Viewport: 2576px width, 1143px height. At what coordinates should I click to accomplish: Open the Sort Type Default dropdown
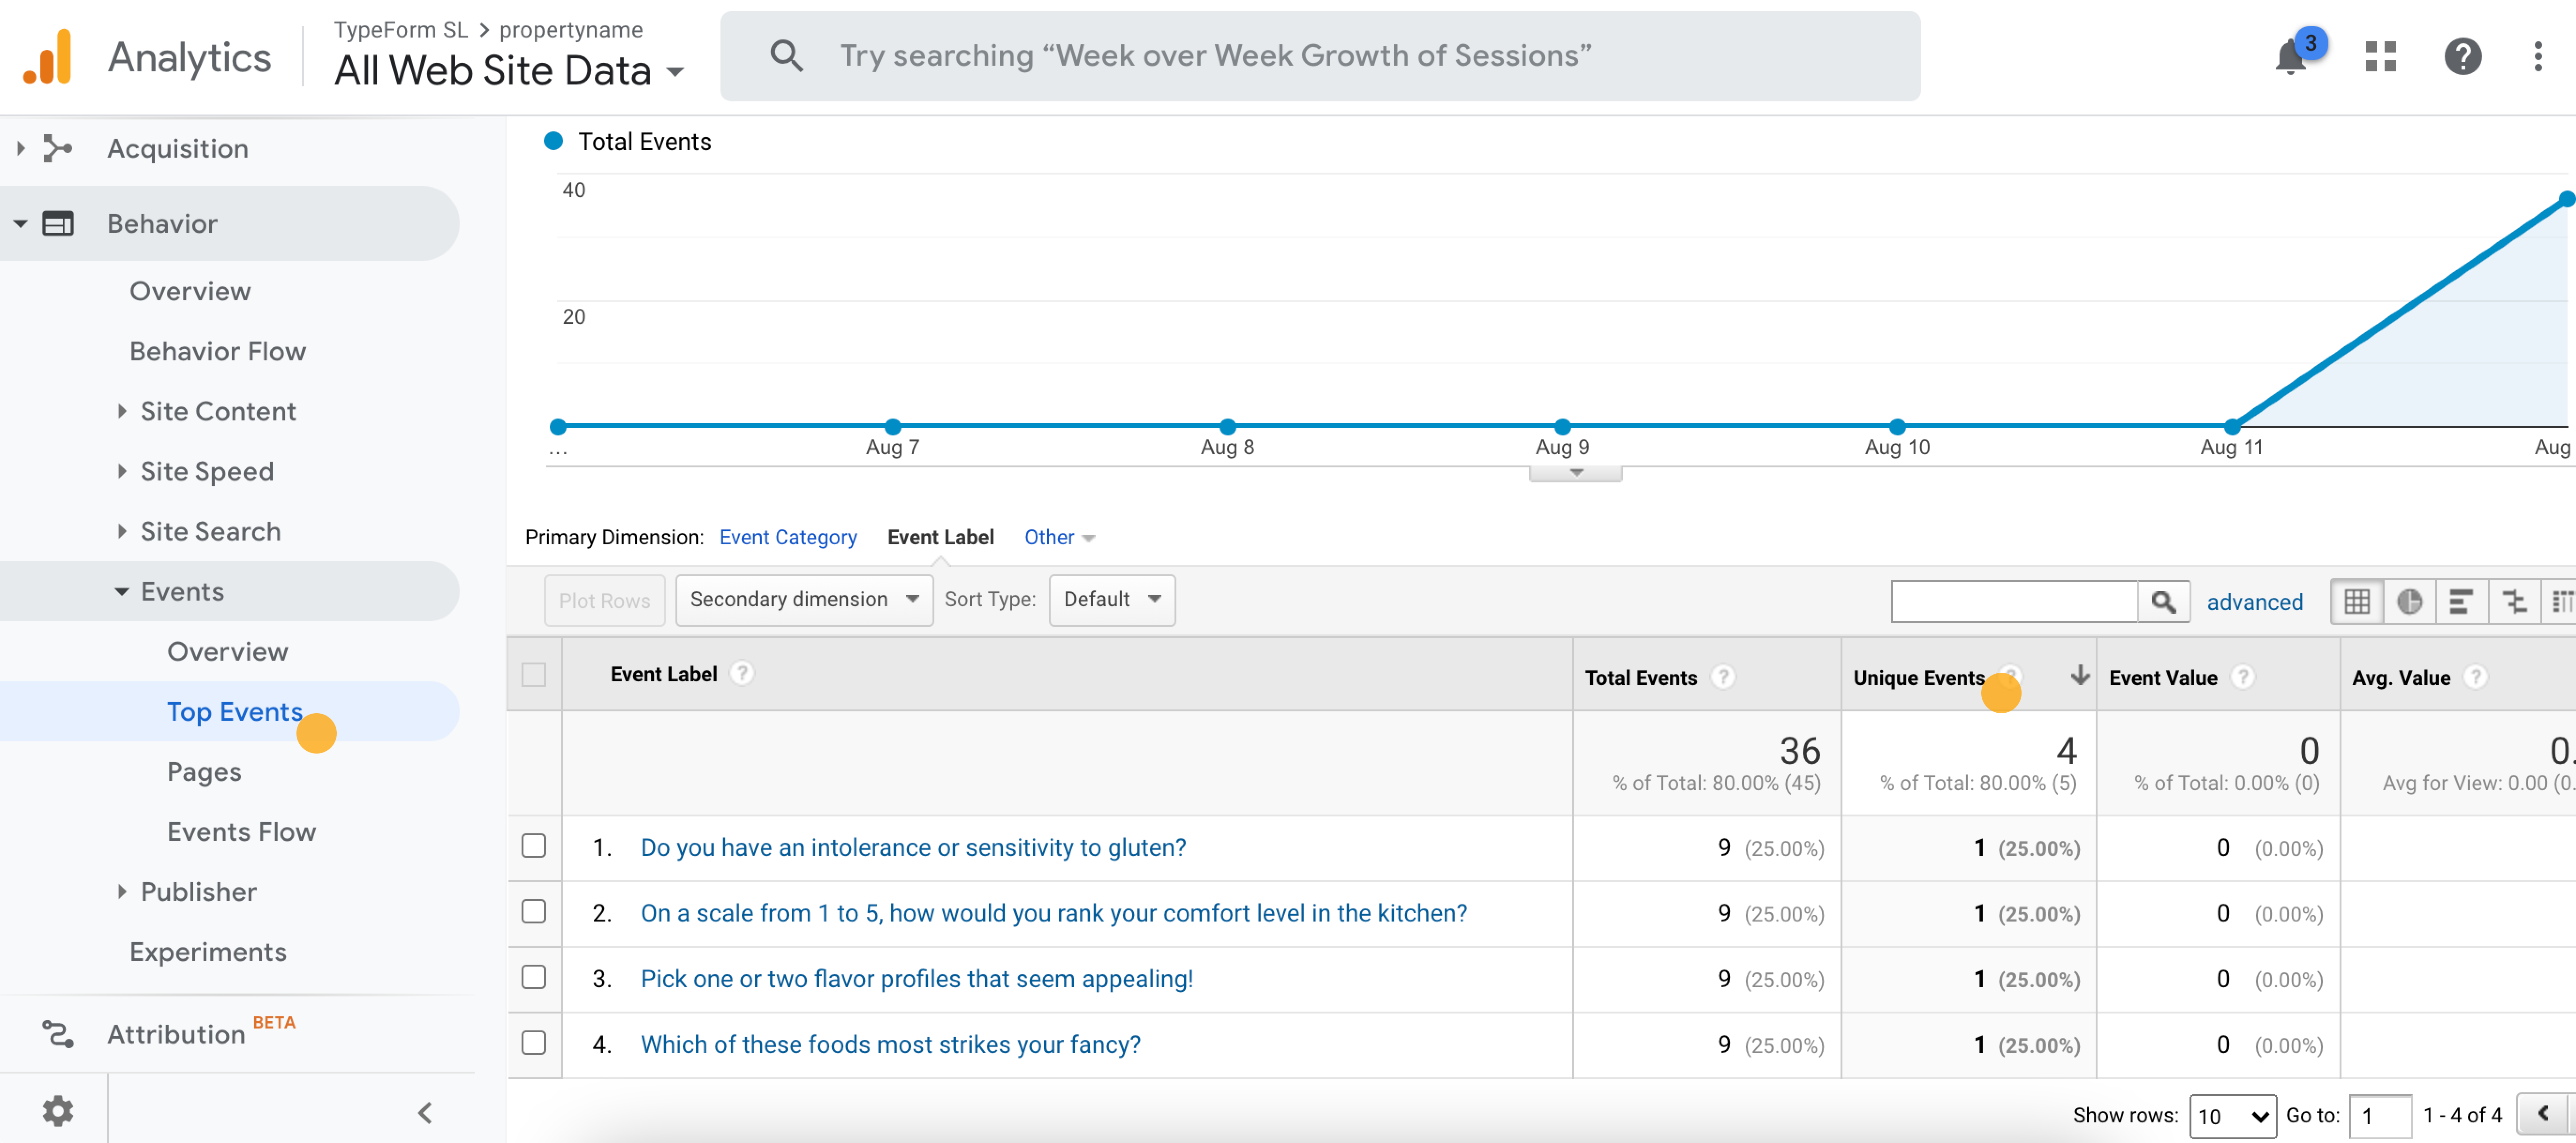click(1111, 600)
